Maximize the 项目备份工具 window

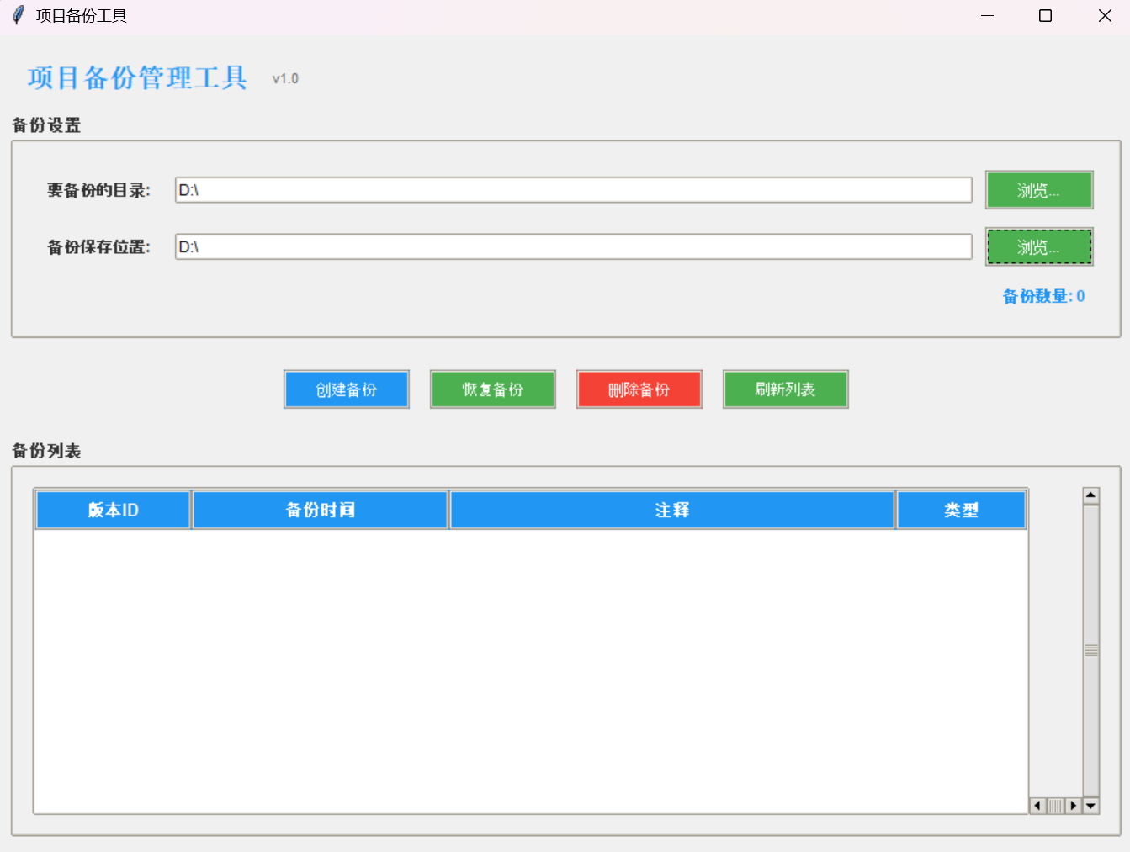(1045, 16)
